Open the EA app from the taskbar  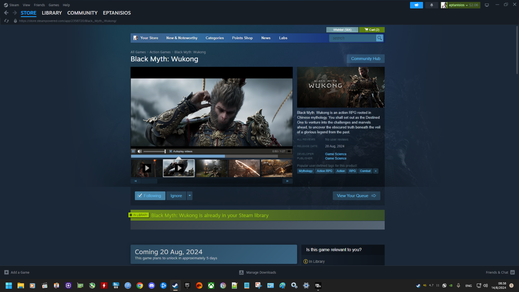(x=199, y=286)
